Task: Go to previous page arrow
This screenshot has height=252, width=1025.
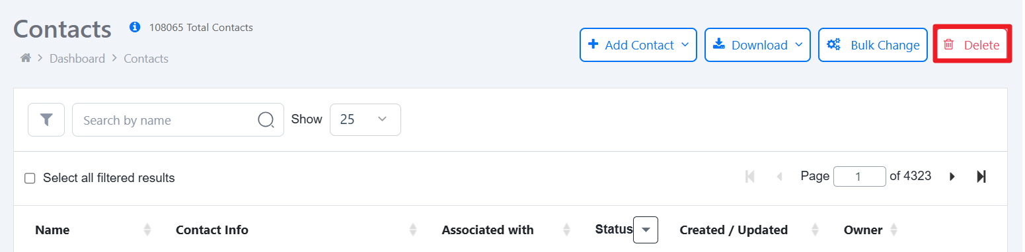Action: [x=780, y=176]
